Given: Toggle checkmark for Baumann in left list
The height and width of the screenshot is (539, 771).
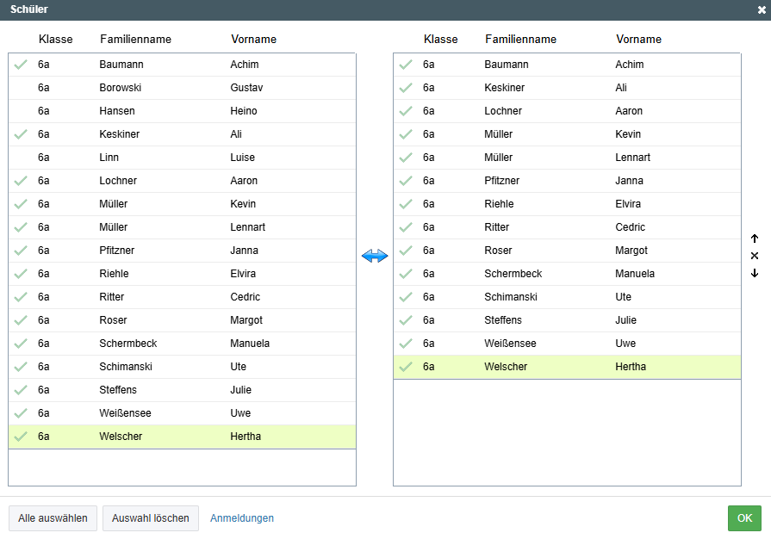Looking at the screenshot, I should (22, 65).
